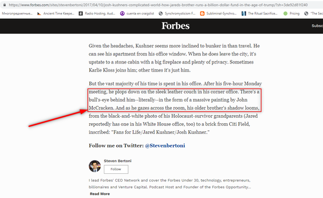
Task: Open the Synchromysticism F... globe bookmark
Action: [x=160, y=13]
